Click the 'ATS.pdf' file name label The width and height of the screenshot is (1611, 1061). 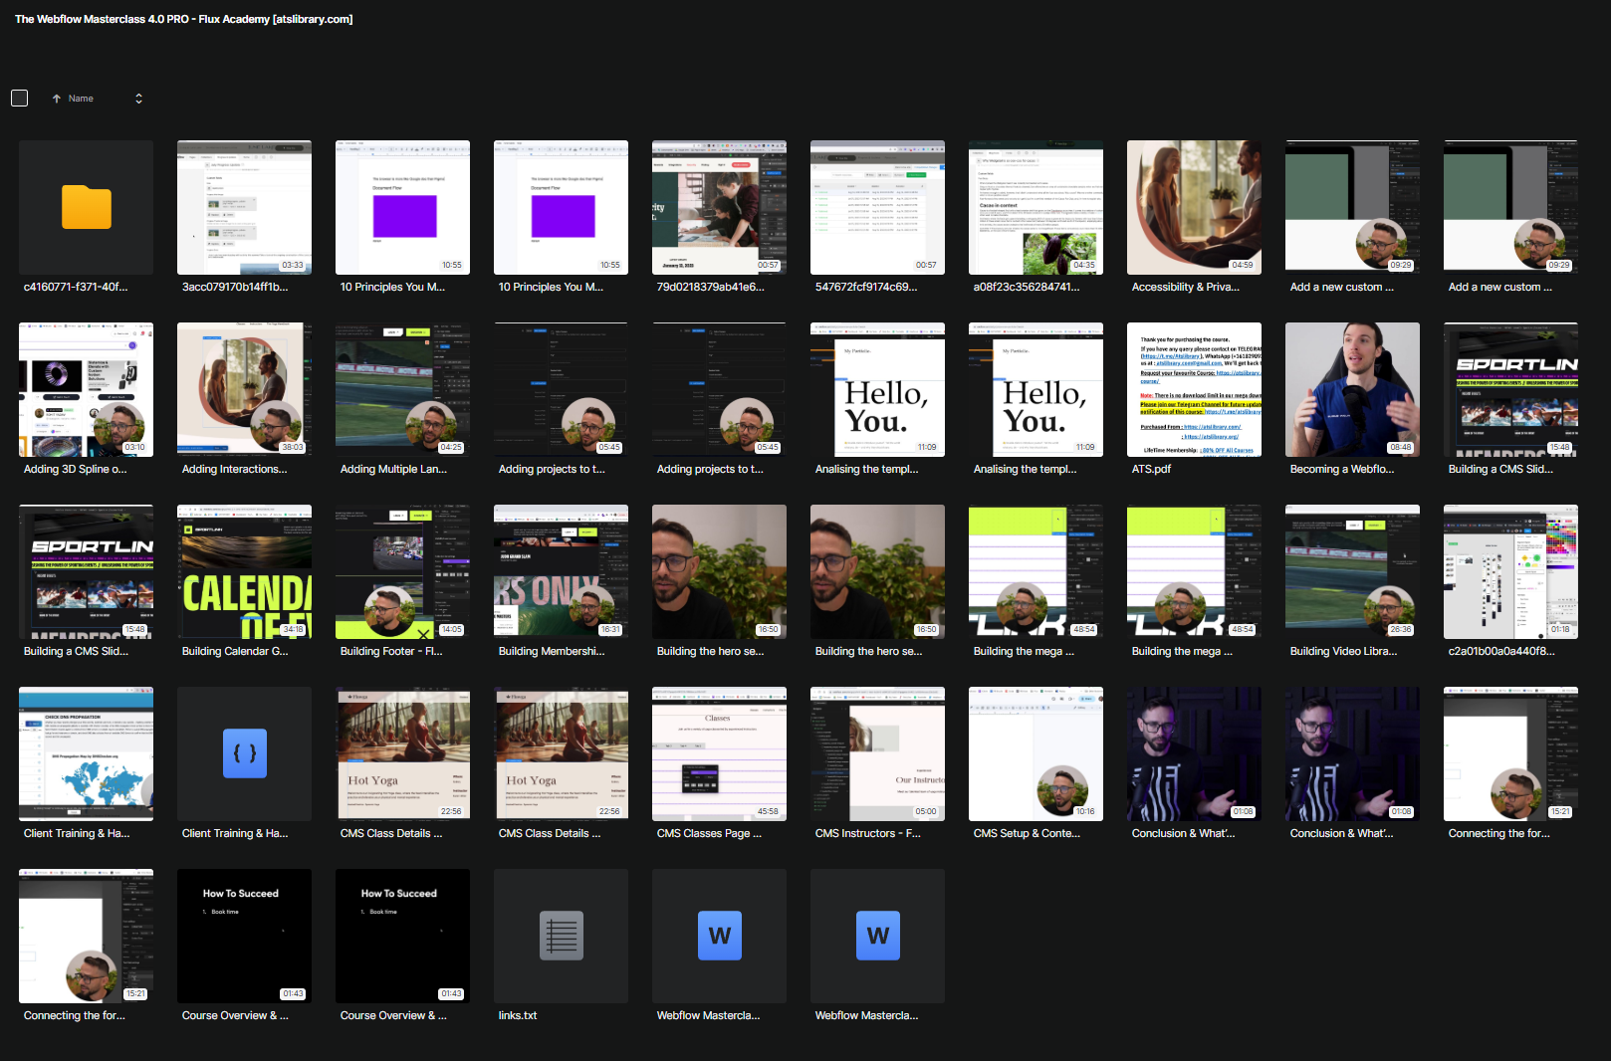click(1151, 470)
